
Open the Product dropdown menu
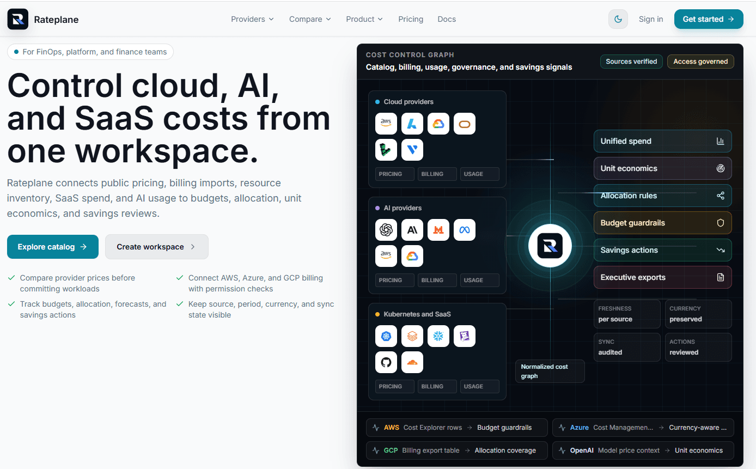[364, 19]
